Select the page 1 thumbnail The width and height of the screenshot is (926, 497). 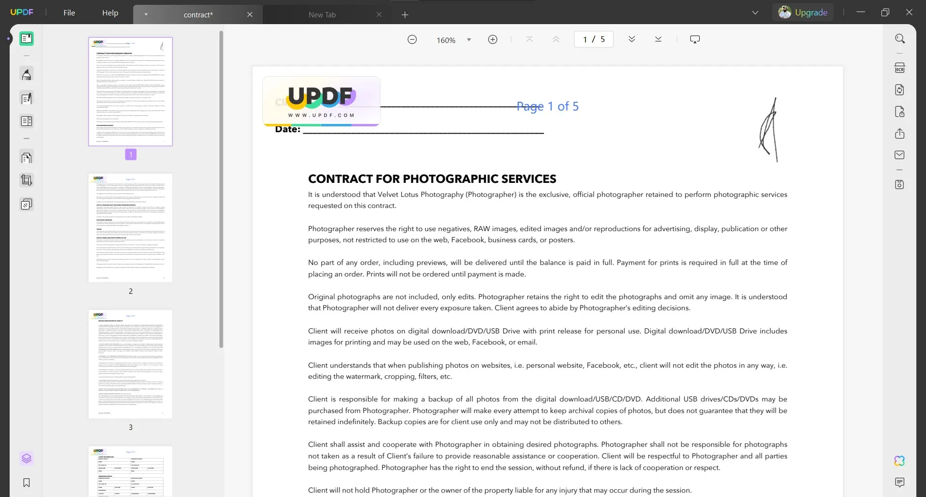(130, 92)
